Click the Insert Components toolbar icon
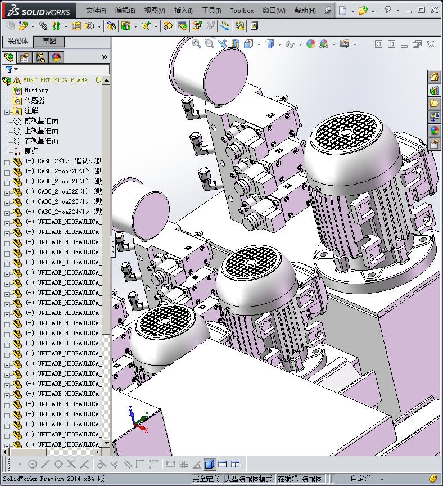The image size is (443, 486). point(23,26)
